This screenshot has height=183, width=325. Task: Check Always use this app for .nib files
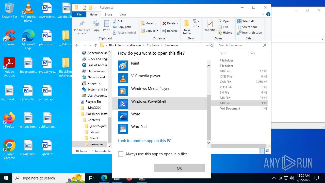[x=121, y=154]
